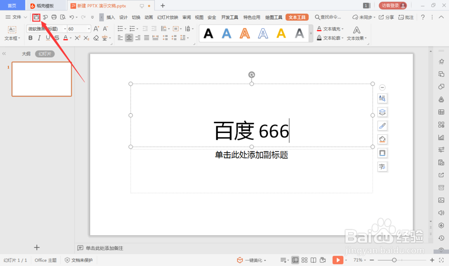Switch to the 大纲 outline tab
This screenshot has height=266, width=449.
pos(26,54)
